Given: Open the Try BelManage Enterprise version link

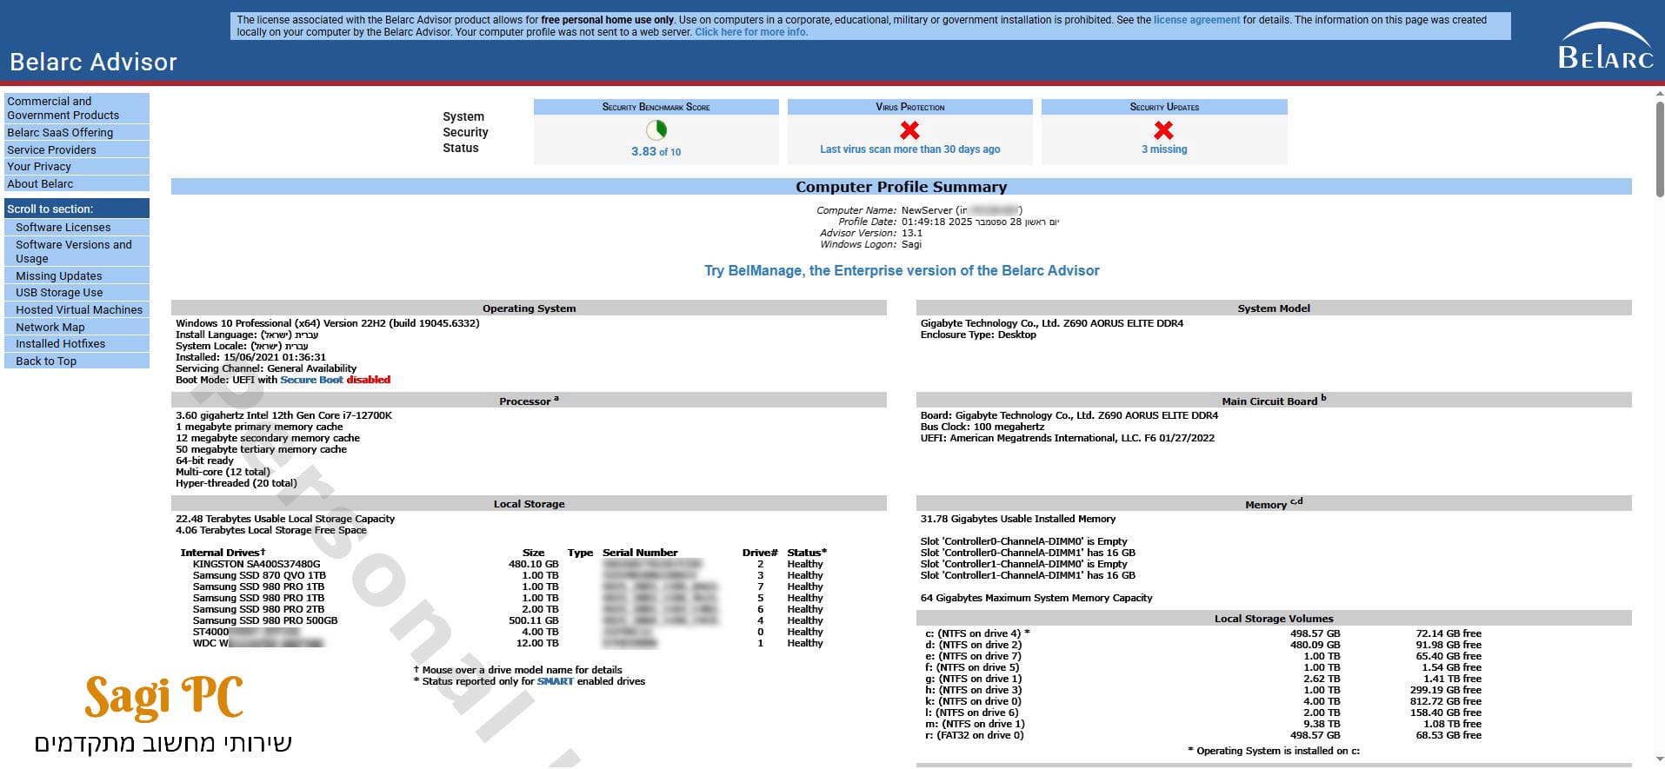Looking at the screenshot, I should 902,271.
